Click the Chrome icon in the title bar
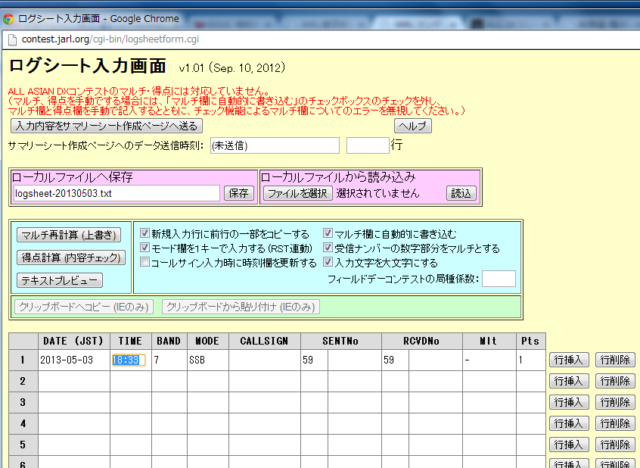This screenshot has width=640, height=468. [8, 19]
